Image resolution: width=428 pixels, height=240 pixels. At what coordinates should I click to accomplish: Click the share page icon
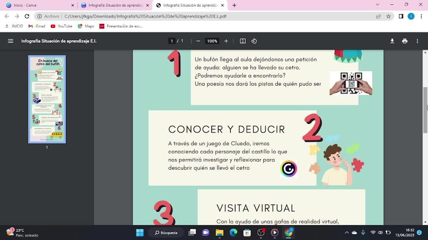[378, 16]
